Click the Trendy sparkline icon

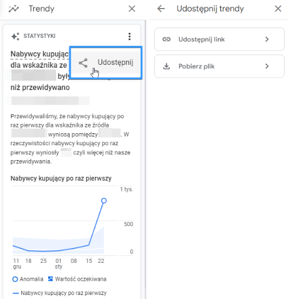[x=14, y=9]
